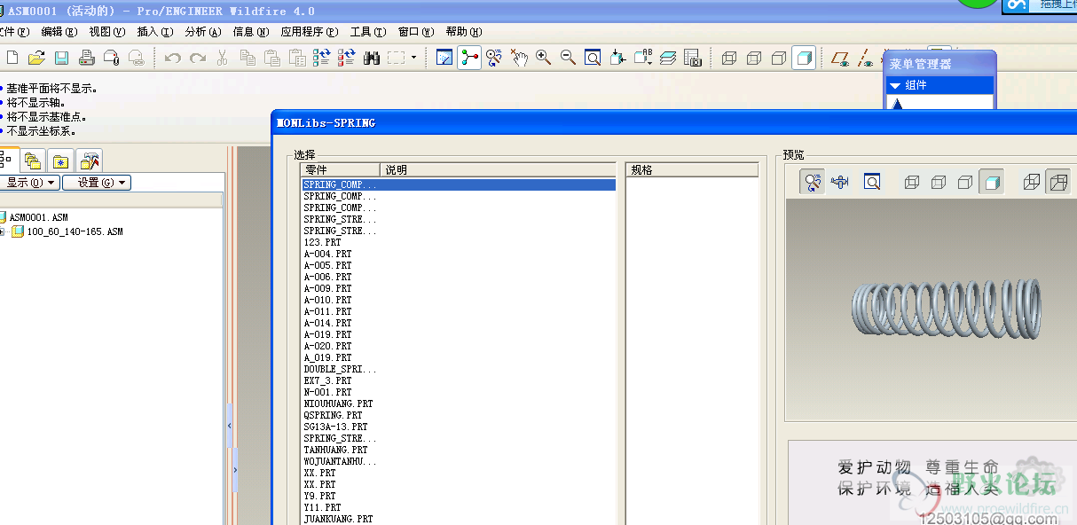
Task: Toggle no hidden display in main toolbar
Action: [x=779, y=58]
